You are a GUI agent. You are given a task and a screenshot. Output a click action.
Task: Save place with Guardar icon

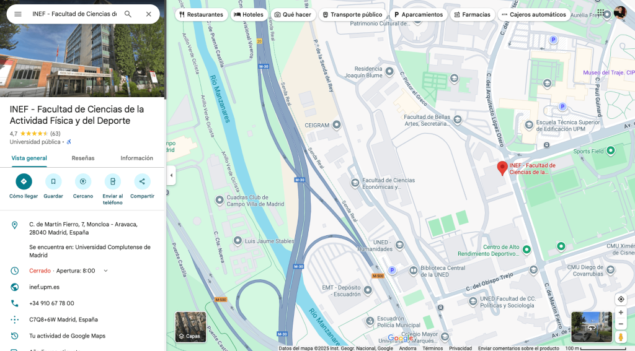[x=53, y=181]
